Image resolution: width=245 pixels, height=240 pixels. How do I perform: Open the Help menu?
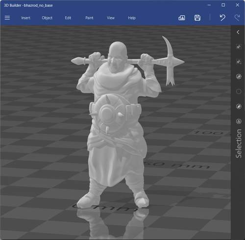132,18
